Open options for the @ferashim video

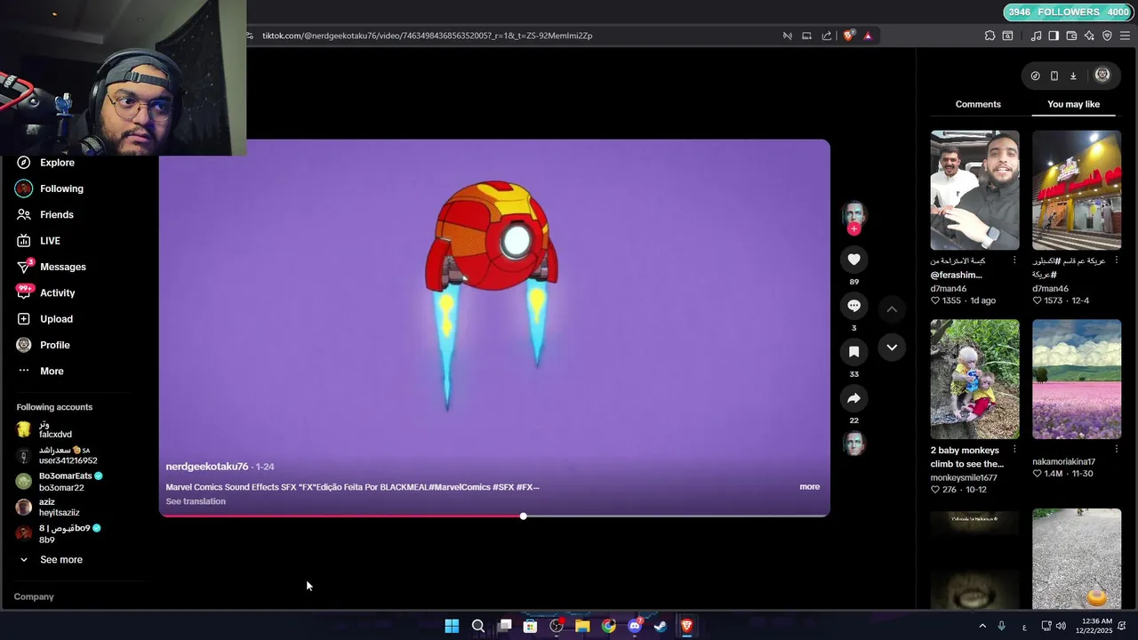tap(1014, 260)
